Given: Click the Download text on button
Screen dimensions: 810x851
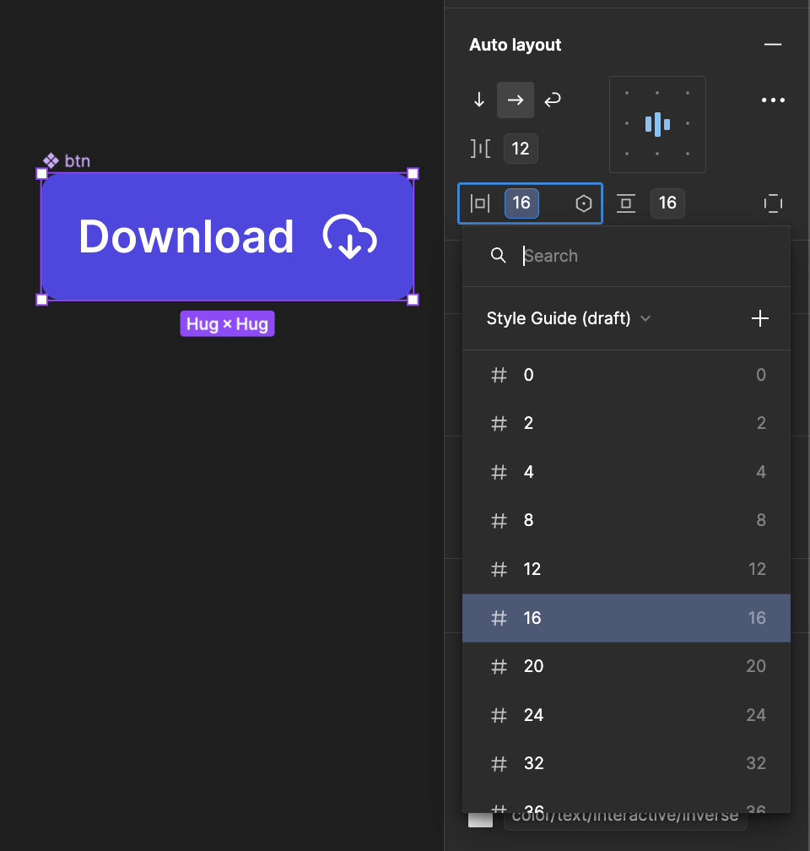Looking at the screenshot, I should (186, 236).
